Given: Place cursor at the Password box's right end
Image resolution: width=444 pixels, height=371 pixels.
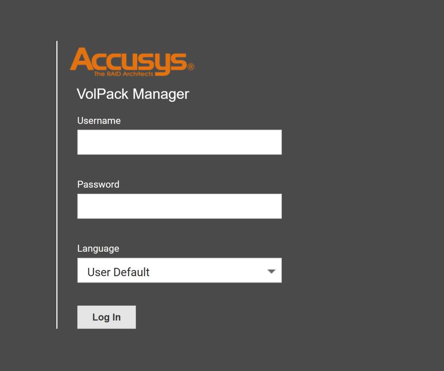Looking at the screenshot, I should click(x=279, y=206).
